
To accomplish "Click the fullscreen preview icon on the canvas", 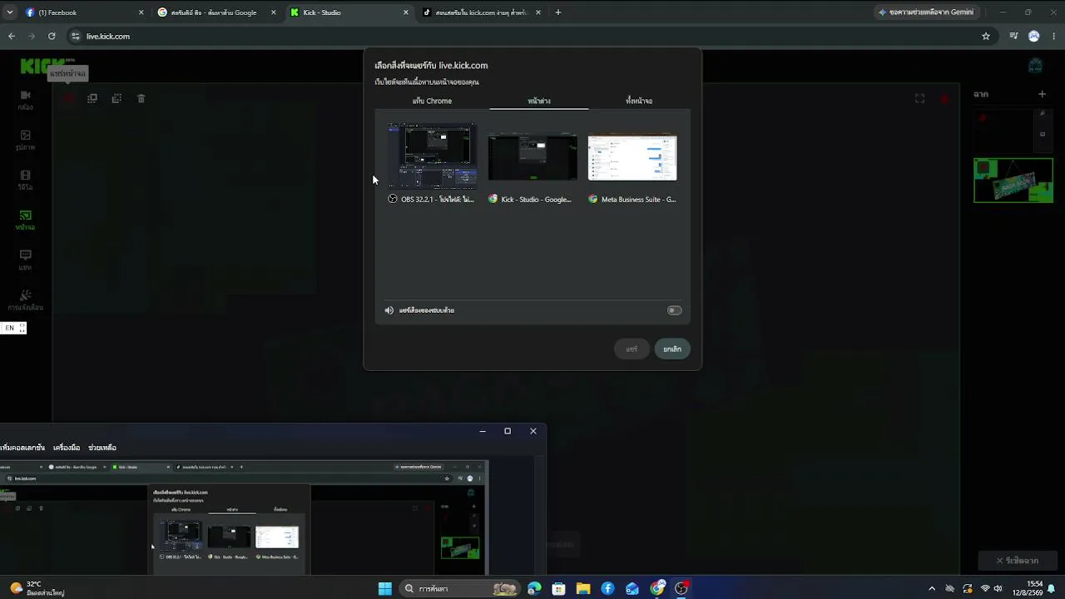I will coord(919,98).
